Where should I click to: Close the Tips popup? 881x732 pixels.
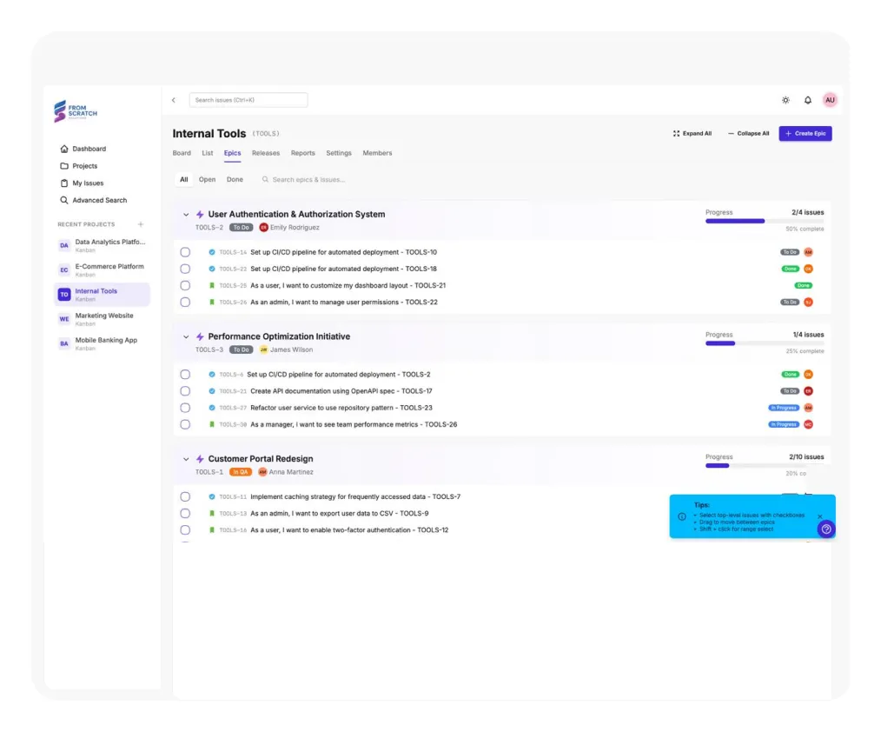pyautogui.click(x=819, y=516)
